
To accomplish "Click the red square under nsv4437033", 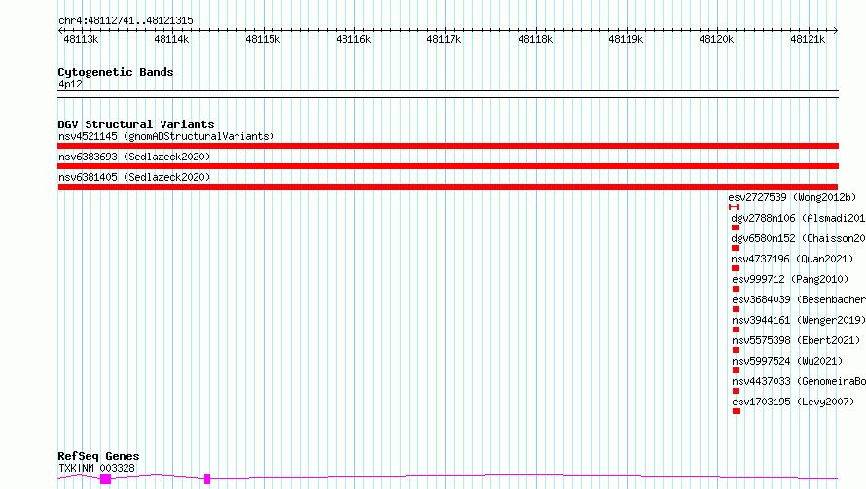I will [736, 391].
